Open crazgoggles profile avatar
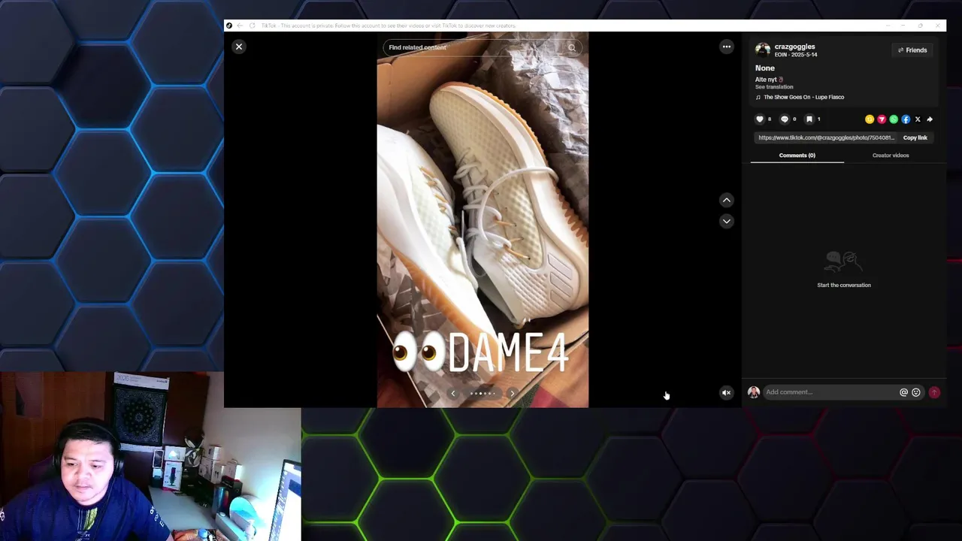Viewport: 962px width, 541px height. point(763,50)
